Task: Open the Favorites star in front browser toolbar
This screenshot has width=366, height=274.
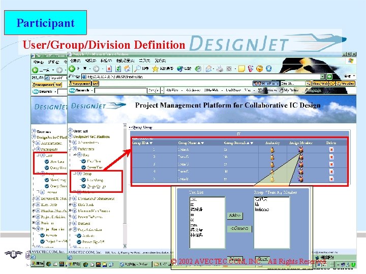Action: (155, 68)
